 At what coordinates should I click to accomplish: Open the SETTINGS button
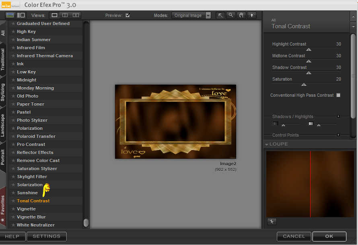pyautogui.click(x=47, y=236)
